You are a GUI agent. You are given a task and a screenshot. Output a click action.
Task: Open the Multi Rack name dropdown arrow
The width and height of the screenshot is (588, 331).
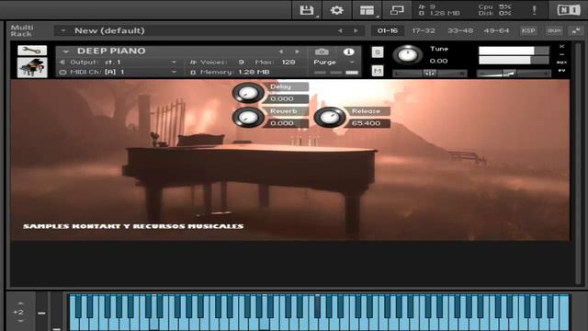pyautogui.click(x=63, y=30)
